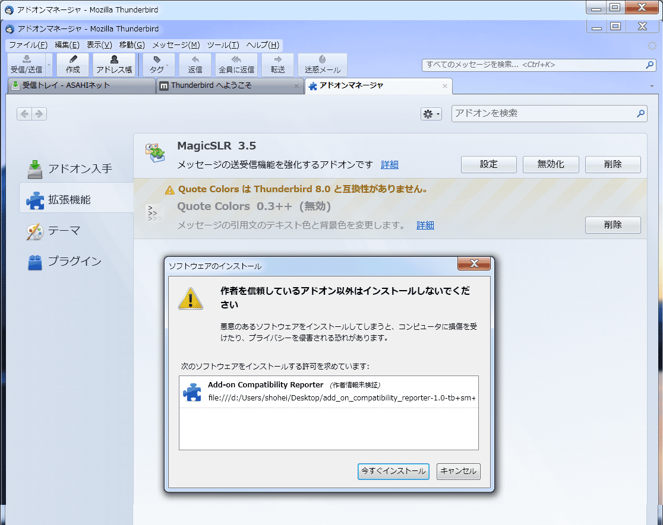Open the メッセージ(M) menu
Viewport: 663px width, 525px height.
[x=176, y=44]
